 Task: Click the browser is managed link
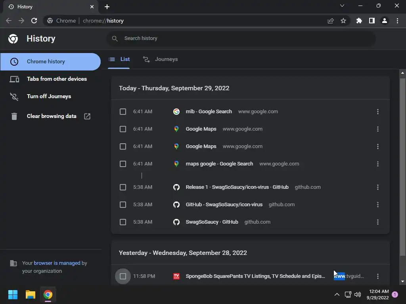(57, 263)
